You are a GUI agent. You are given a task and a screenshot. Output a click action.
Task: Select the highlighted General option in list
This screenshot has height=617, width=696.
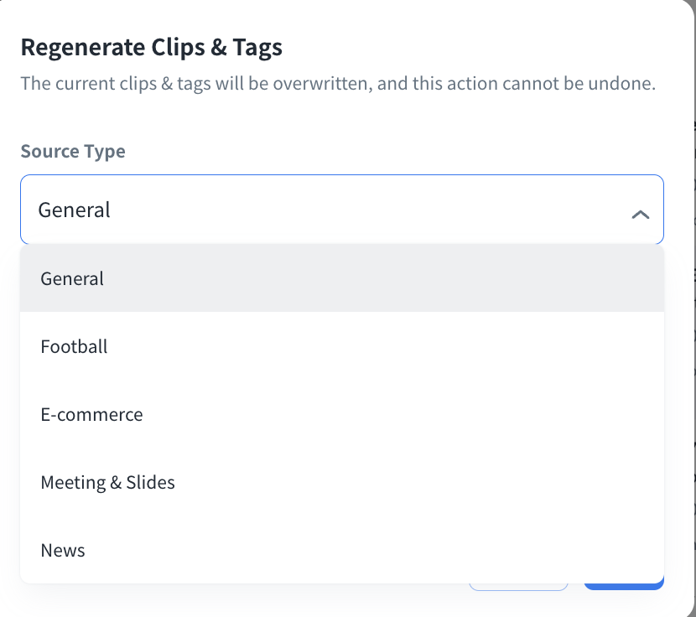pos(72,278)
